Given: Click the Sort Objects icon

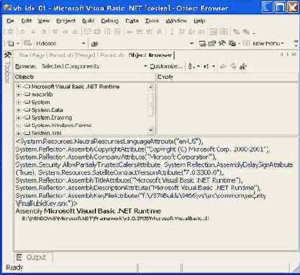Looking at the screenshot, I should pyautogui.click(x=191, y=66).
